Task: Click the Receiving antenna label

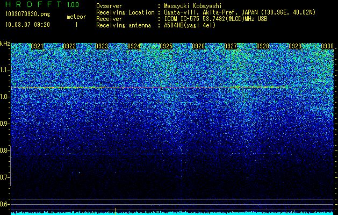Action: (124, 25)
